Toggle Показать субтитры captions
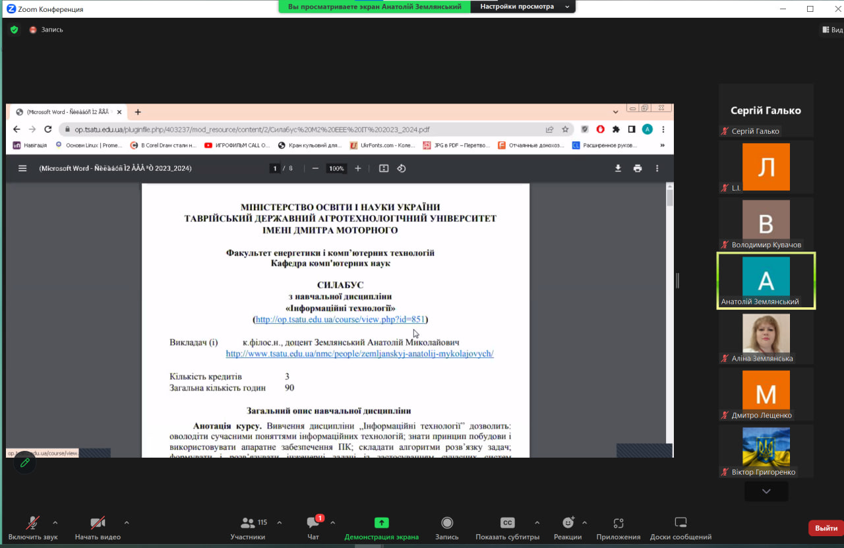 (507, 528)
